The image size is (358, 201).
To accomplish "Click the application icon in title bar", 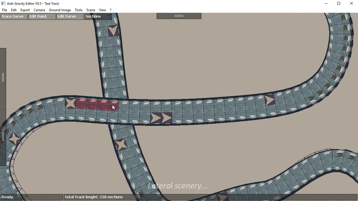I will 3,4.
